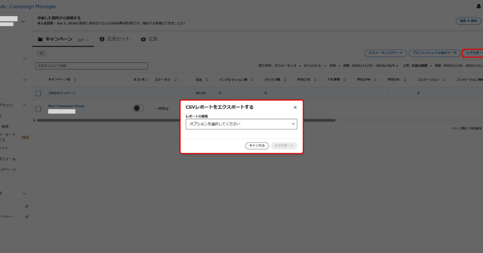Focus the 名前またはIDで検索 search field

pyautogui.click(x=92, y=66)
